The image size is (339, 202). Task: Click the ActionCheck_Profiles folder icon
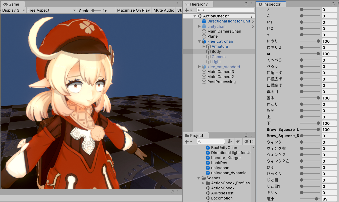pyautogui.click(x=208, y=183)
